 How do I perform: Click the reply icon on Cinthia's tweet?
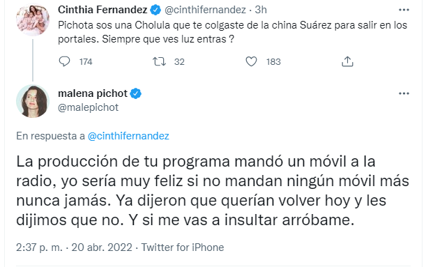[64, 61]
